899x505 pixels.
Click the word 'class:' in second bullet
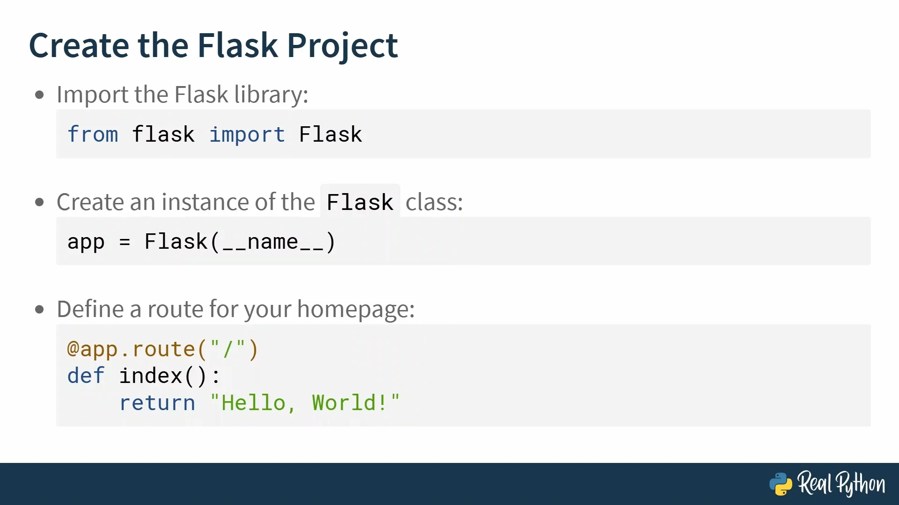[x=434, y=202]
